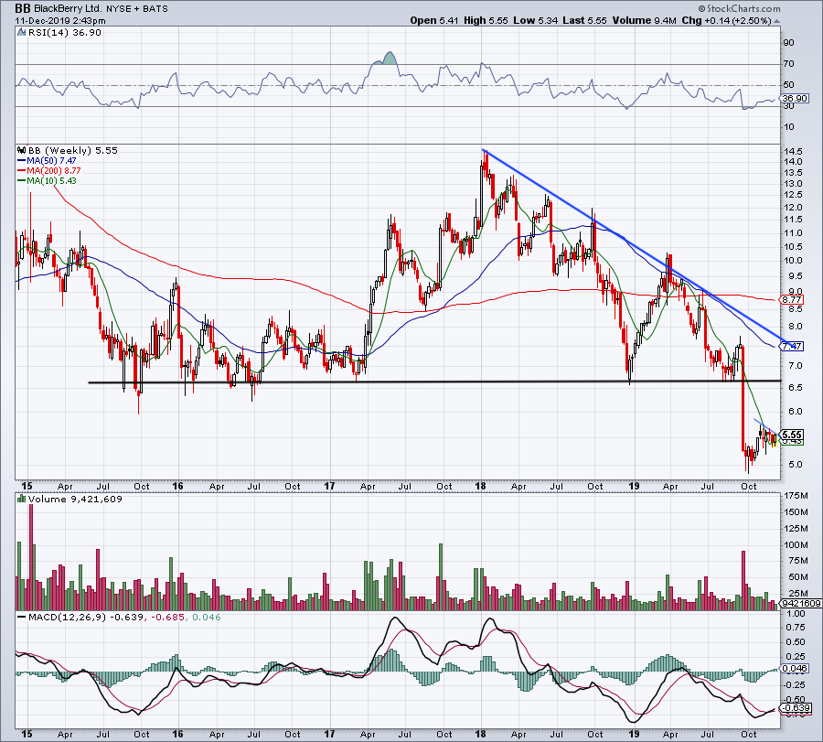Click the -0.639 MACD tag on right axis
The image size is (823, 742).
click(796, 708)
